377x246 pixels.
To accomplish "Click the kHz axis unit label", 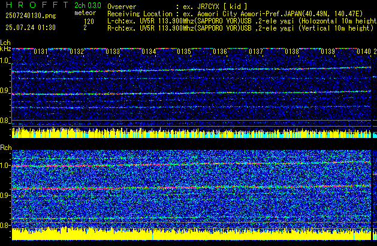I will 5,49.
